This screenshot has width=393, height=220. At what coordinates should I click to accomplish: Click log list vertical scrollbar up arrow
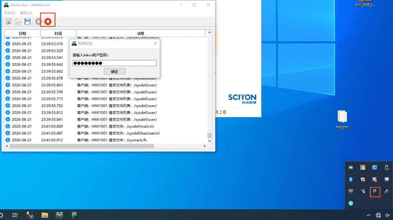[x=209, y=33]
